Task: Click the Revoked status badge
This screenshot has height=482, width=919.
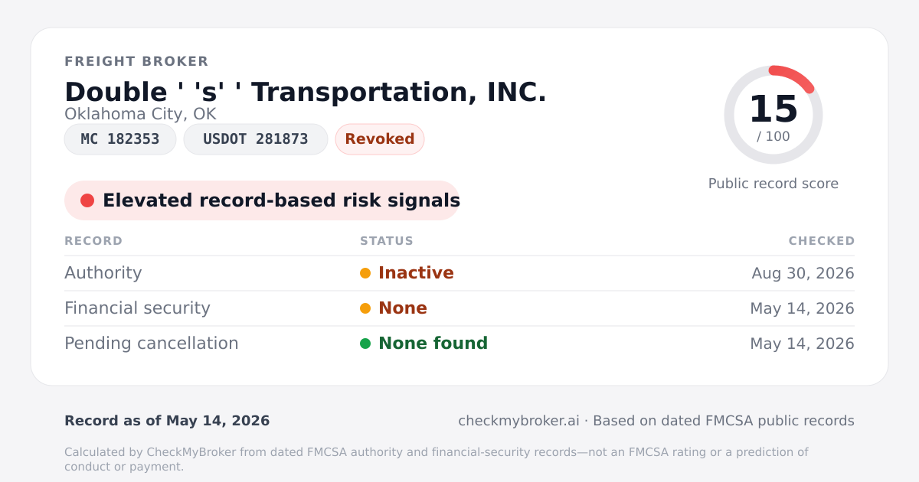Action: 380,139
